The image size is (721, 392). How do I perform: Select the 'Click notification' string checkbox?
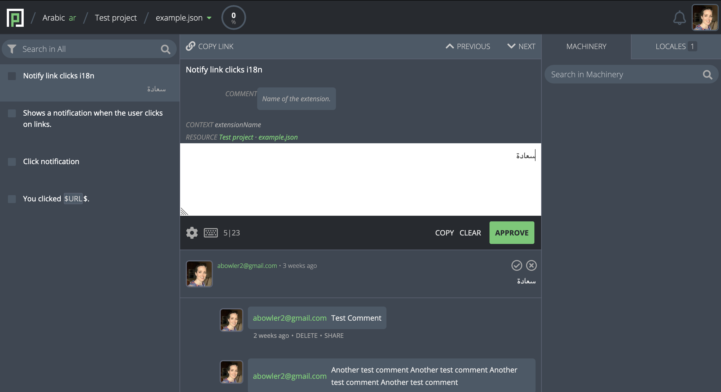(x=12, y=162)
